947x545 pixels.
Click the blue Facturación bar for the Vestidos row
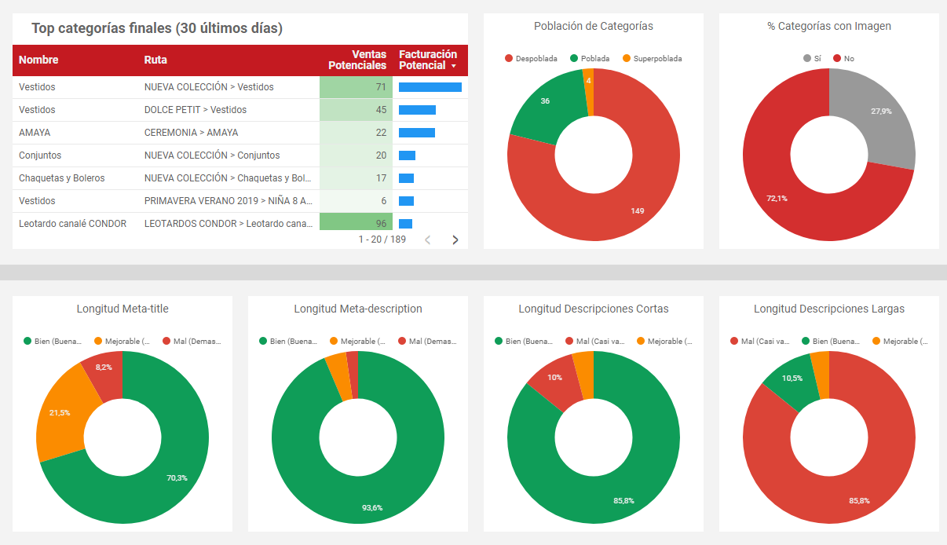point(430,87)
